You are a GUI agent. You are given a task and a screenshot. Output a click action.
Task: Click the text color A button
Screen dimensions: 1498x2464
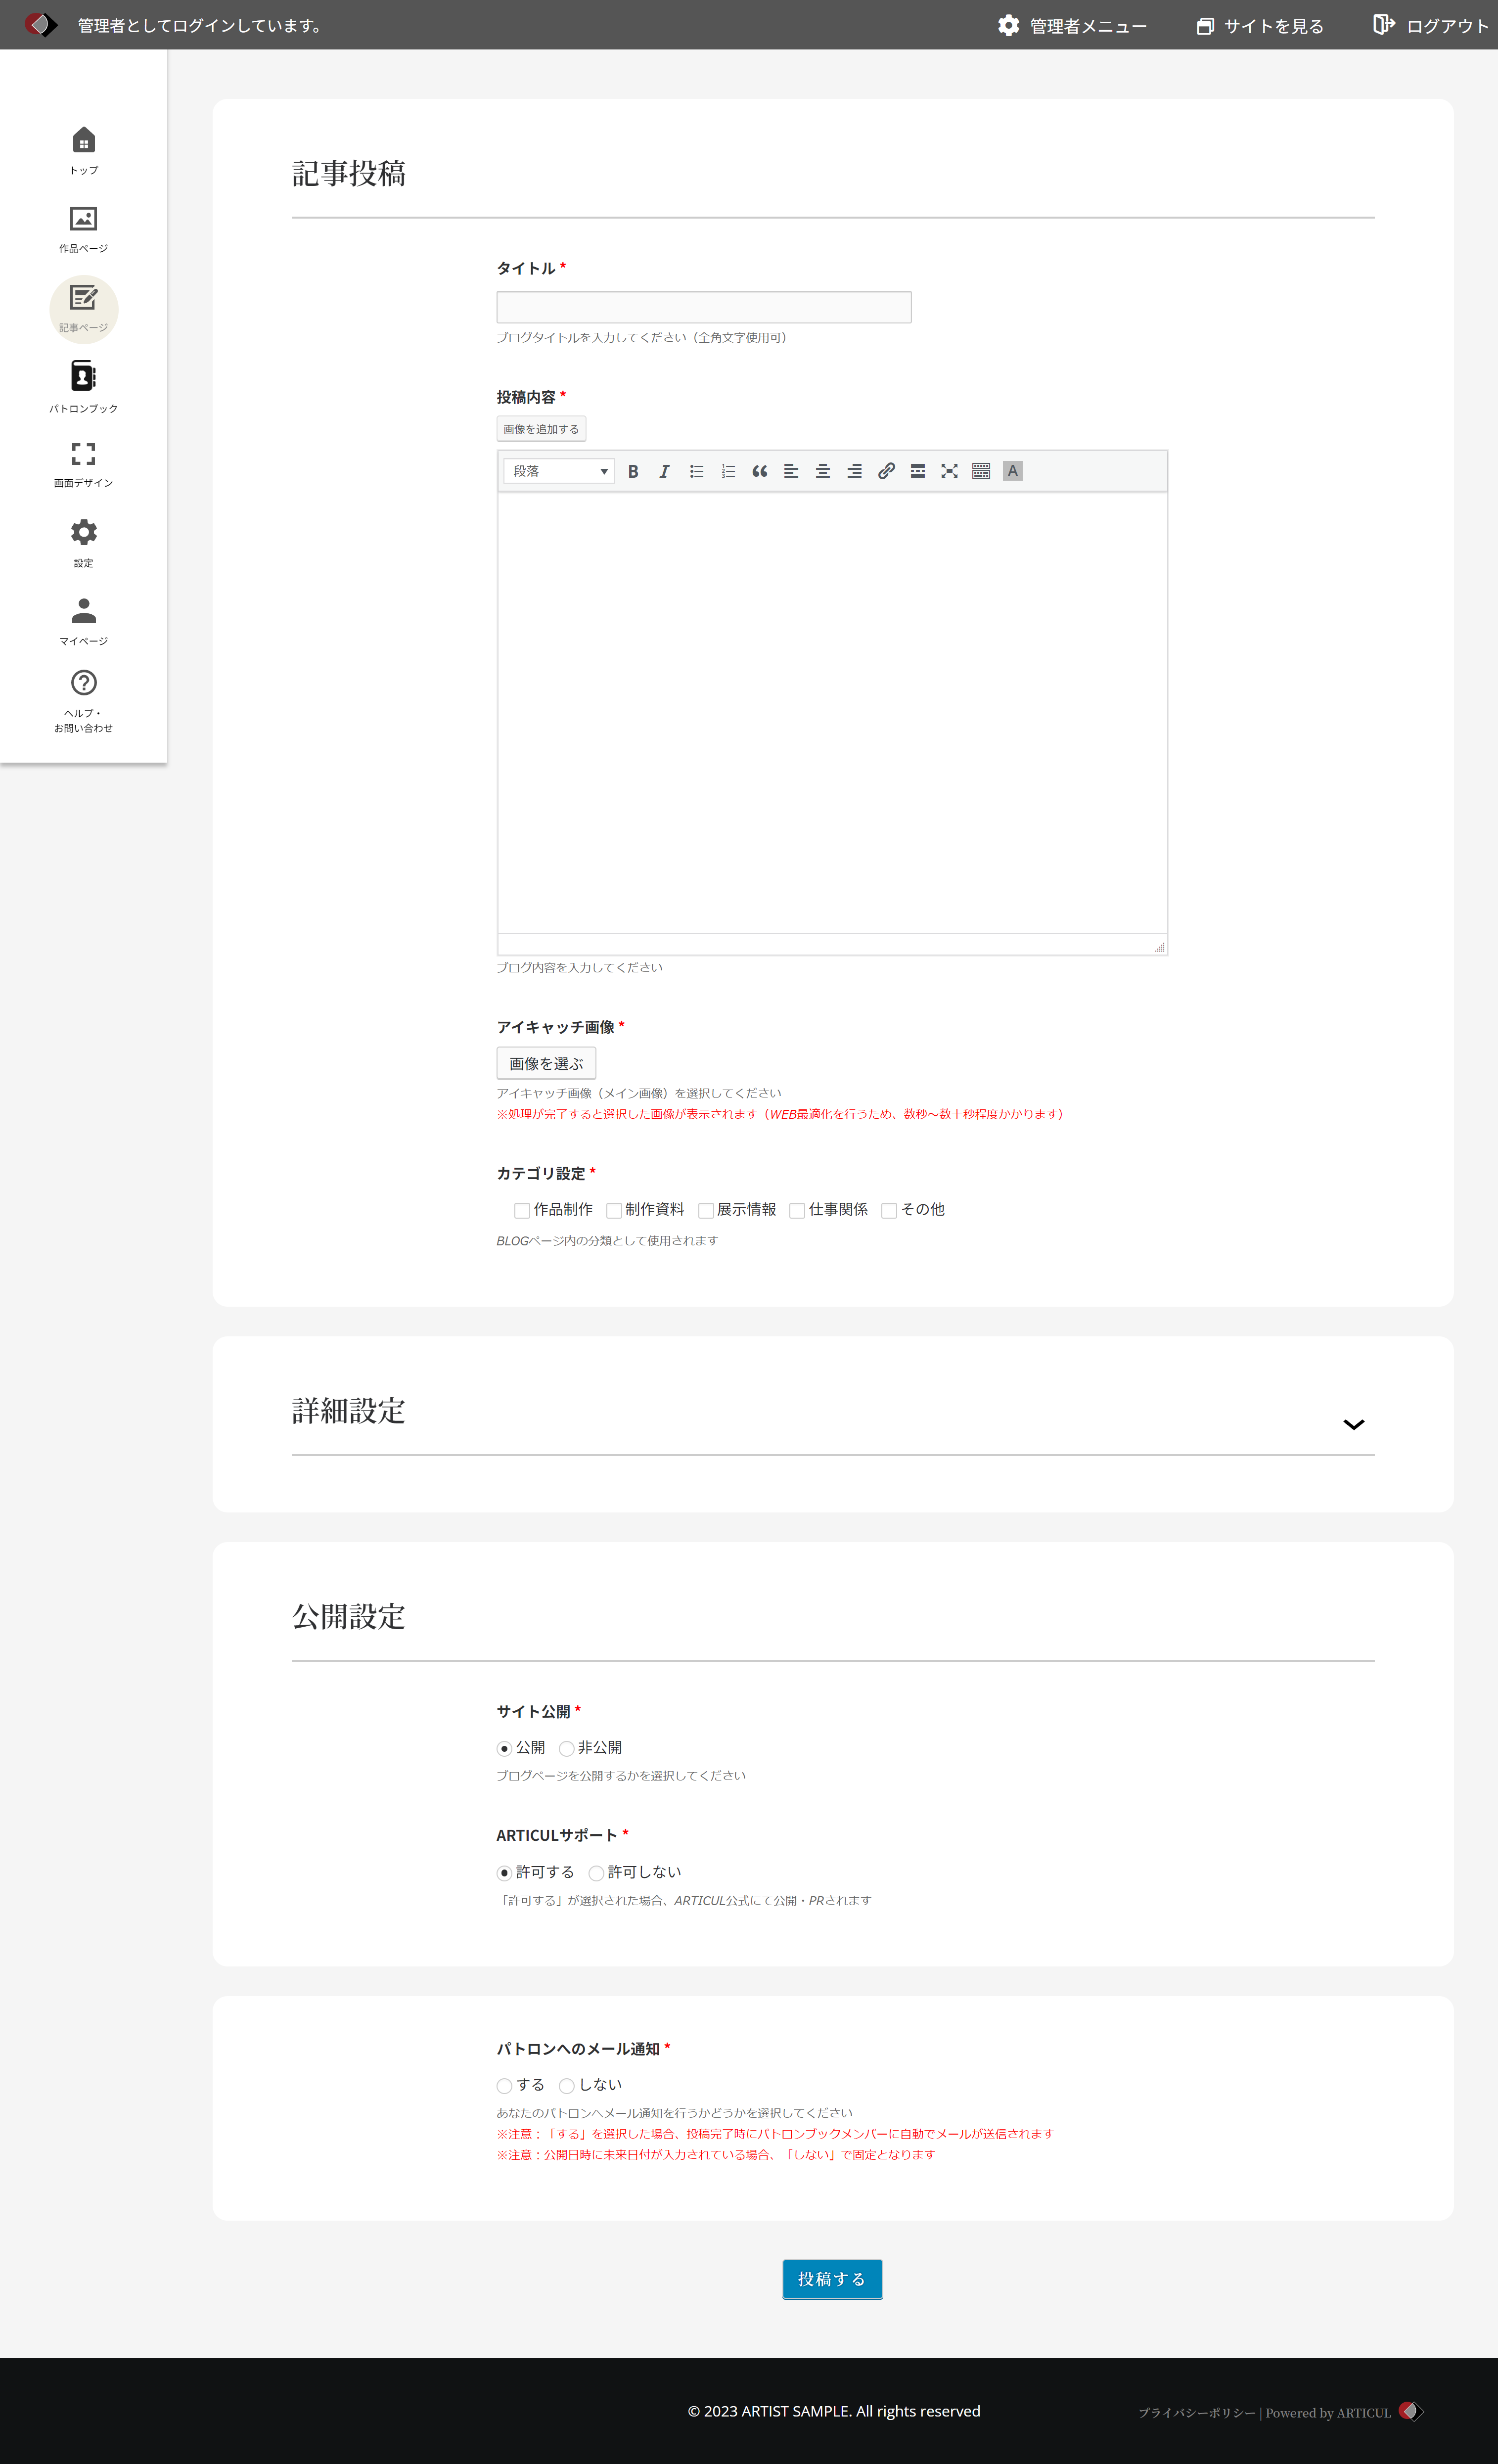pos(1012,471)
